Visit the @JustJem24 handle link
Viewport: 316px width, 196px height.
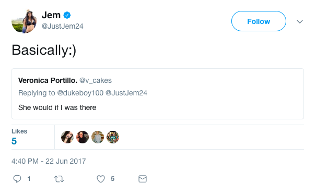[63, 26]
